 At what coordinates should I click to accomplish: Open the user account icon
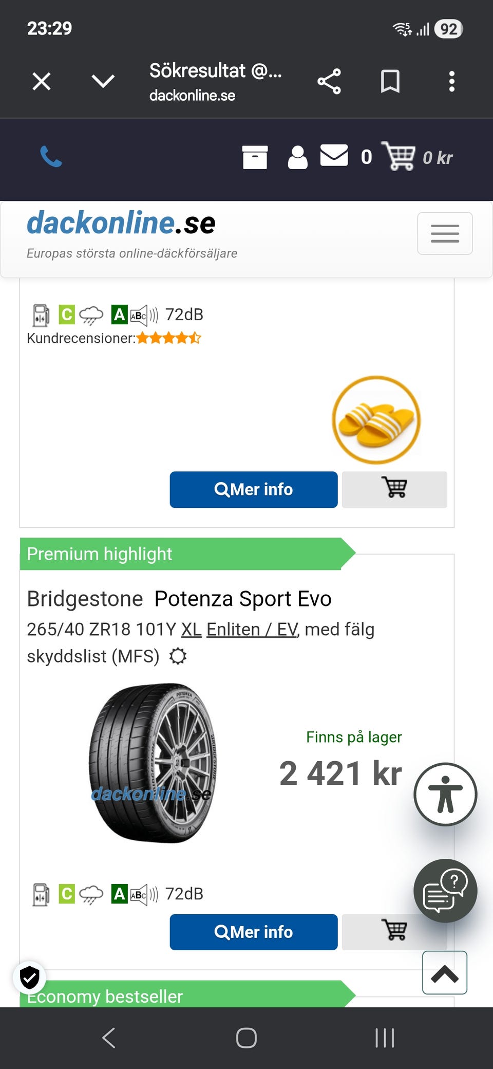pyautogui.click(x=297, y=157)
